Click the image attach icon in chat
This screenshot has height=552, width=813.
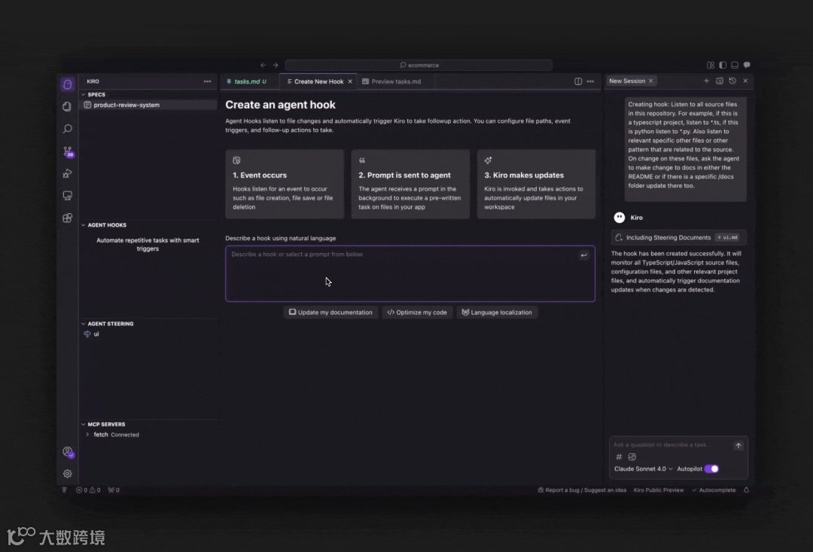[632, 457]
